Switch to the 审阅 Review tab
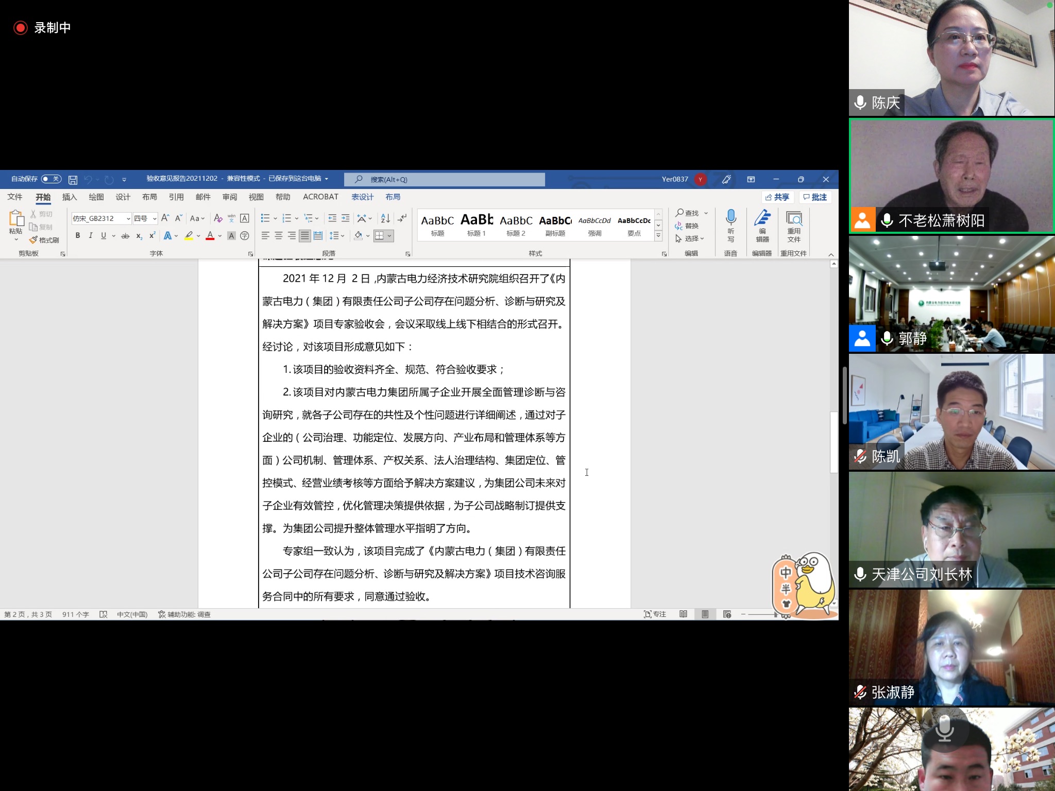 230,197
